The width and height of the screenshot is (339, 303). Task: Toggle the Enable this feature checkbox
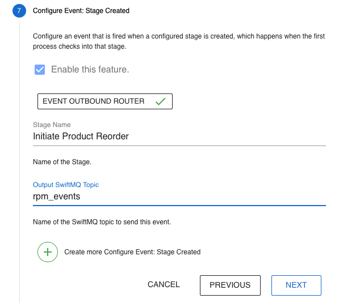coord(40,70)
